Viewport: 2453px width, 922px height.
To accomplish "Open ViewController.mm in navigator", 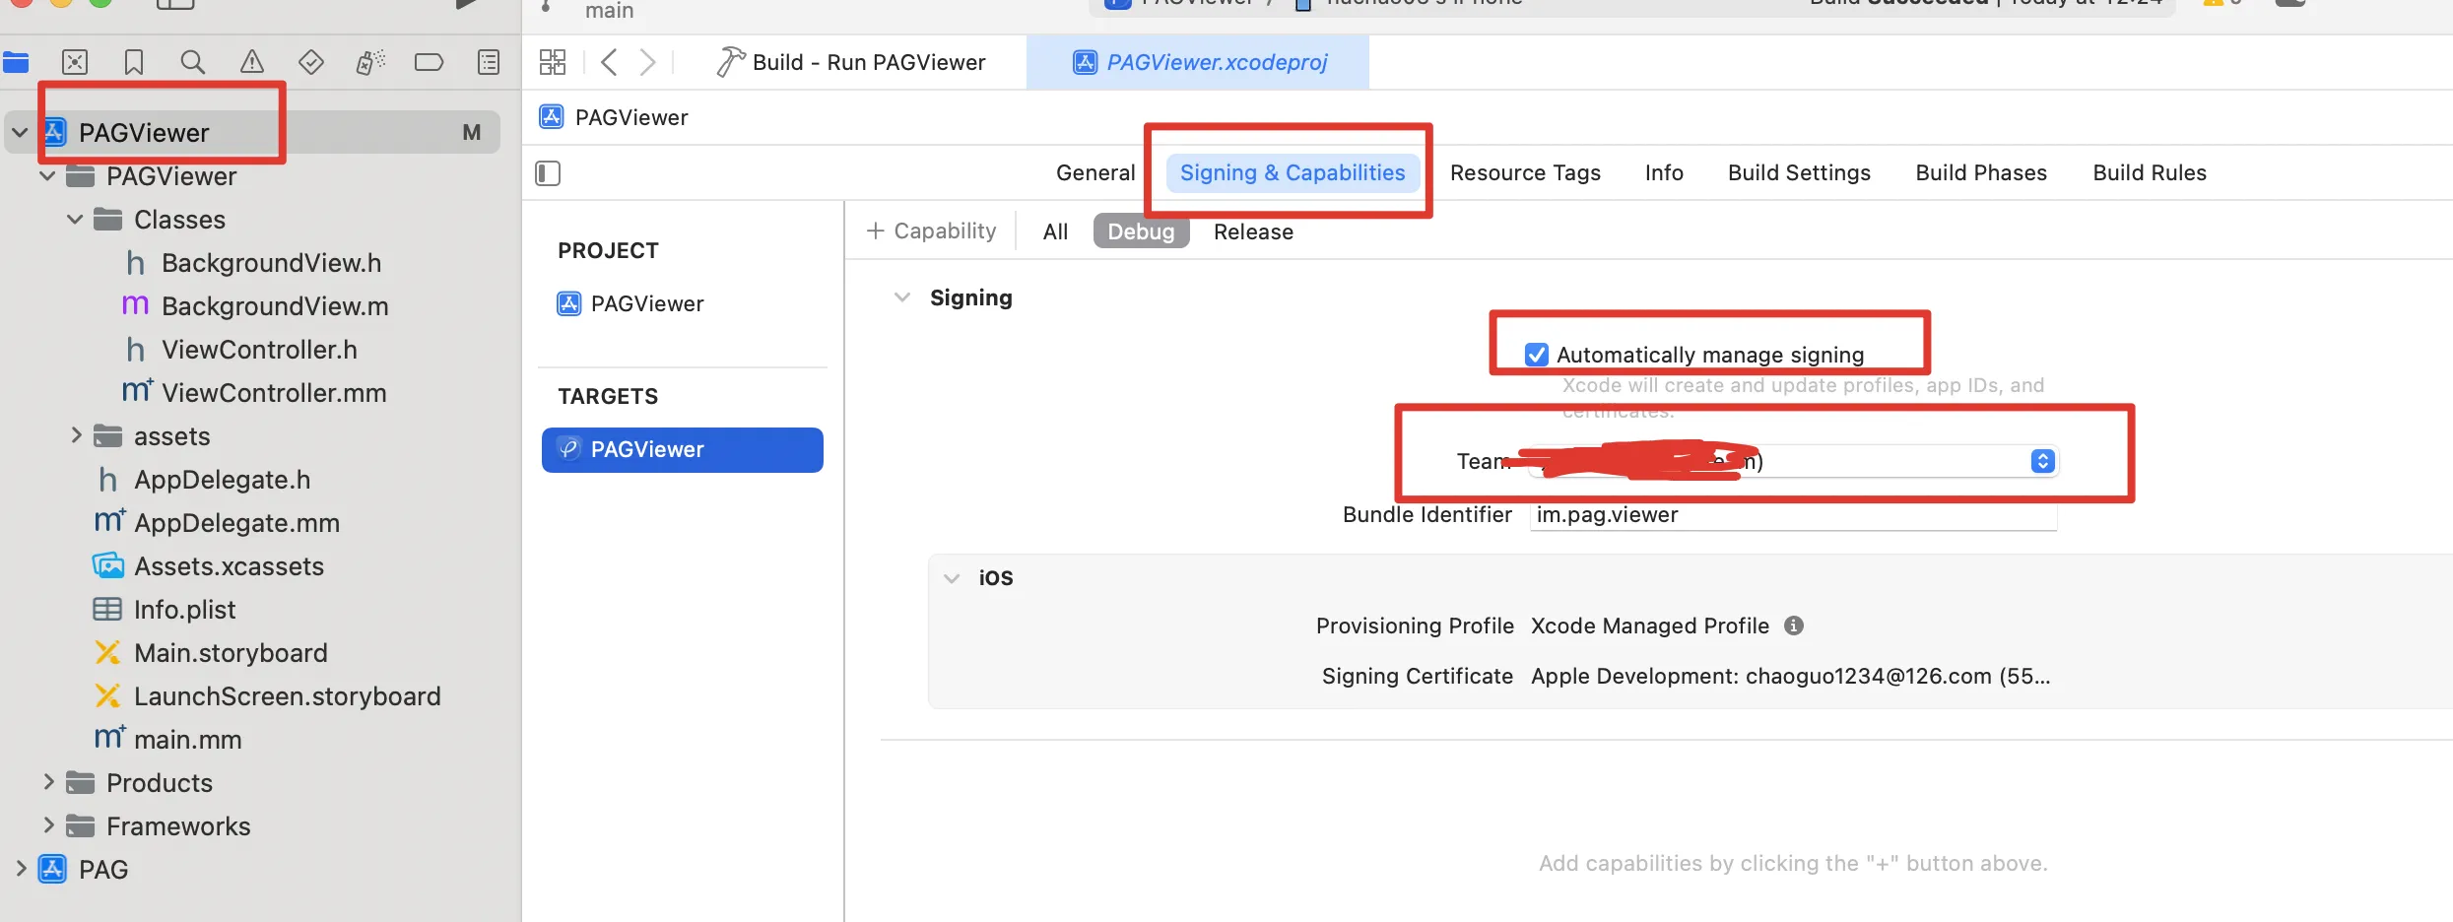I will [274, 393].
